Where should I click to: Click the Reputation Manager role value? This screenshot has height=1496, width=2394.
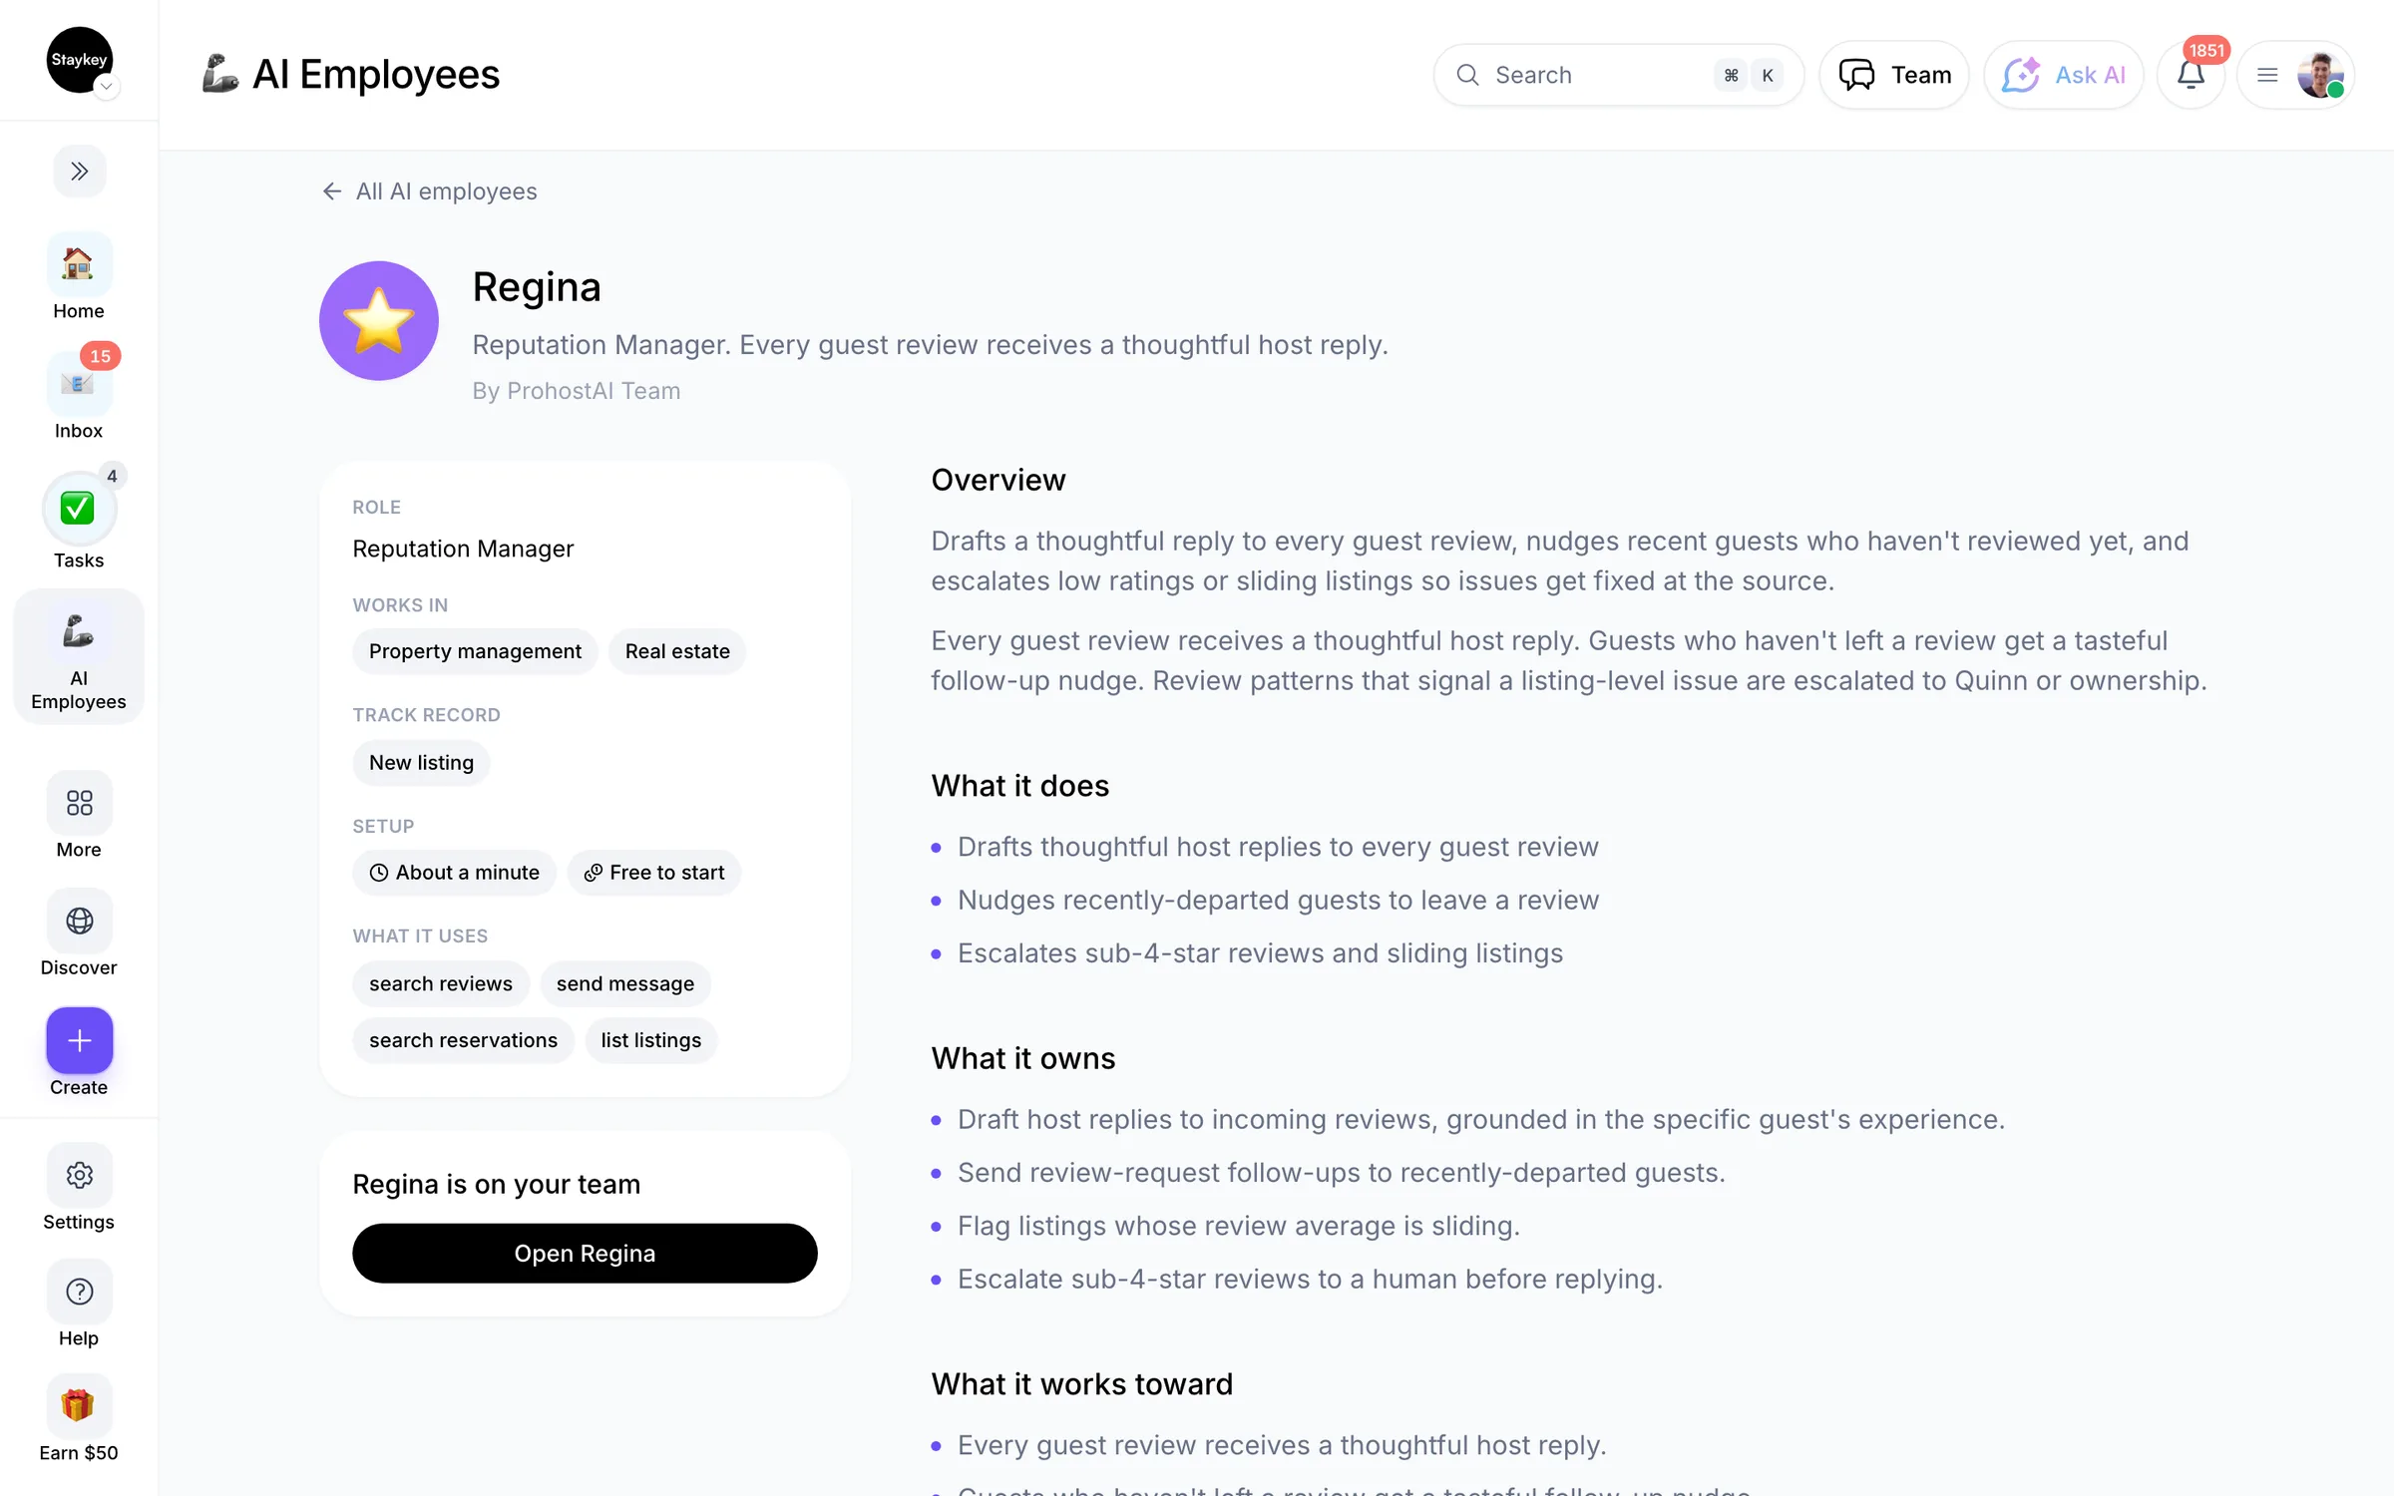coord(463,549)
